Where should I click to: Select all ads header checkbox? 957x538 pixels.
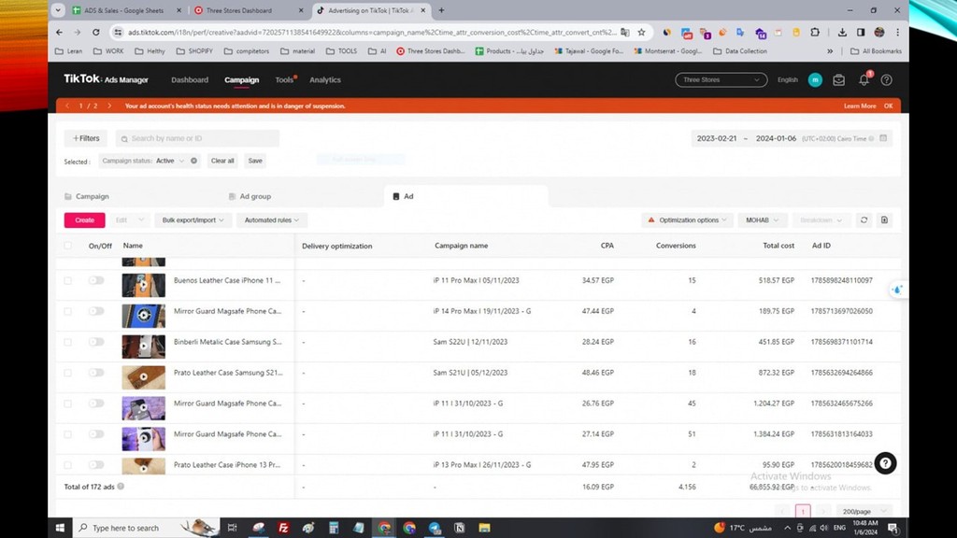(x=67, y=246)
